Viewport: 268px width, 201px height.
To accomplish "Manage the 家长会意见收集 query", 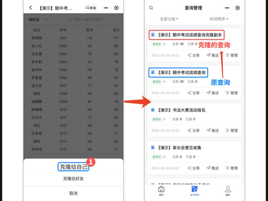I will [232, 168].
